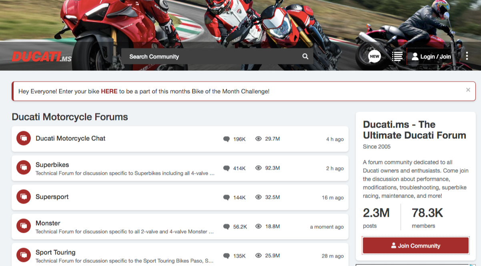Screen dimensions: 481x266
Task: Open the NEW posts bubble icon
Action: [x=375, y=56]
